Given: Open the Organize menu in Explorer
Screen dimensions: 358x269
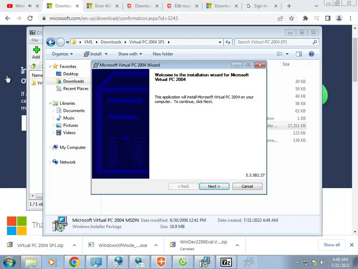Looking at the screenshot, I should 62,54.
